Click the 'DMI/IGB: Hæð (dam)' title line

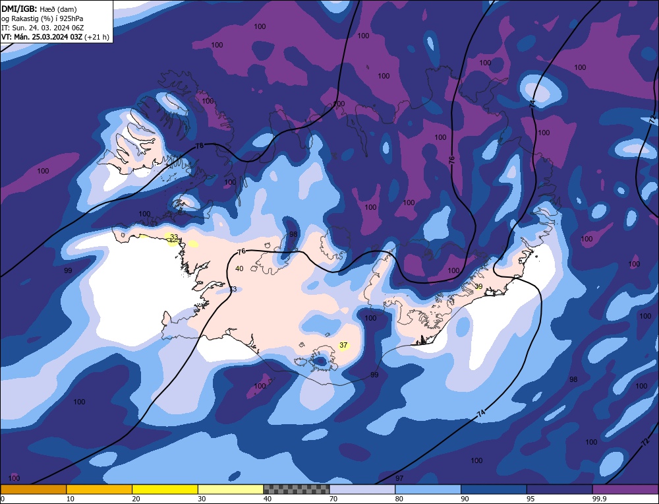click(39, 9)
